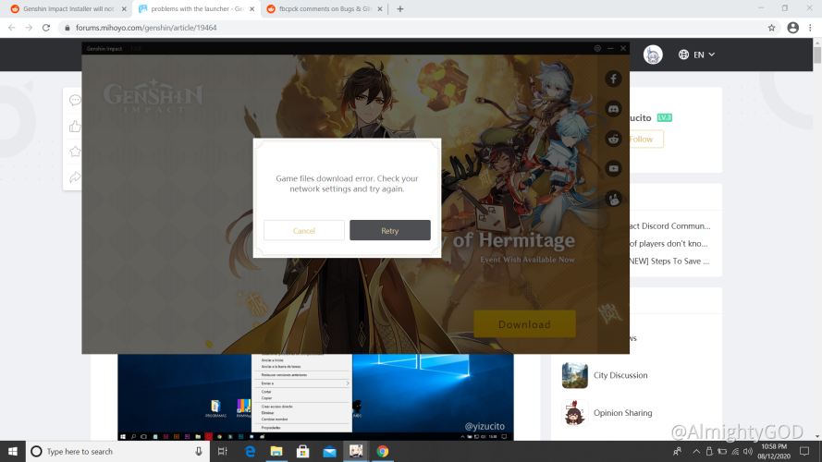Open Microsoft Store from taskbar
This screenshot has height=462, width=822.
point(303,452)
